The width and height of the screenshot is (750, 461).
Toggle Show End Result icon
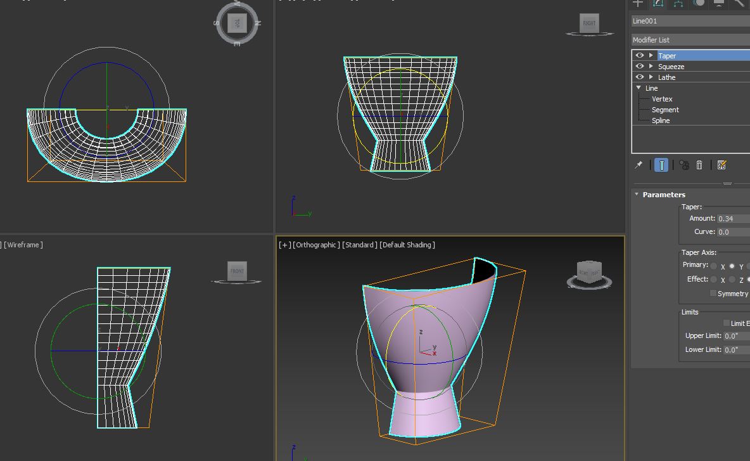(661, 165)
